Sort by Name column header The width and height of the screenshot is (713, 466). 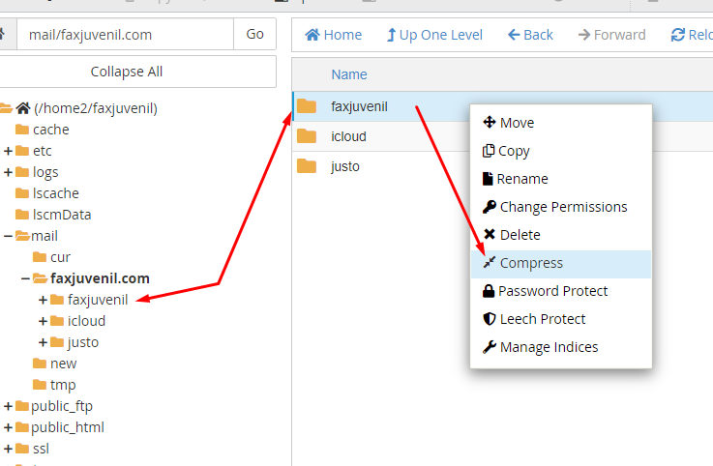pyautogui.click(x=348, y=74)
